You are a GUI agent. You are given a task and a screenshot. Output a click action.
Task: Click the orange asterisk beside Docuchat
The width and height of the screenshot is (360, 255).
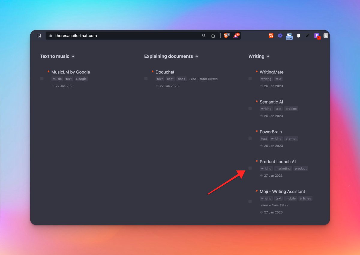(153, 72)
